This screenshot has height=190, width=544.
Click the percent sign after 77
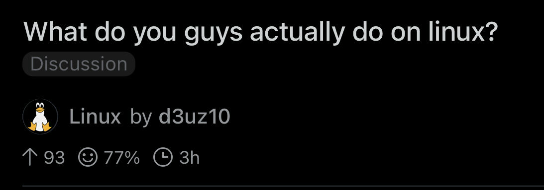(131, 158)
